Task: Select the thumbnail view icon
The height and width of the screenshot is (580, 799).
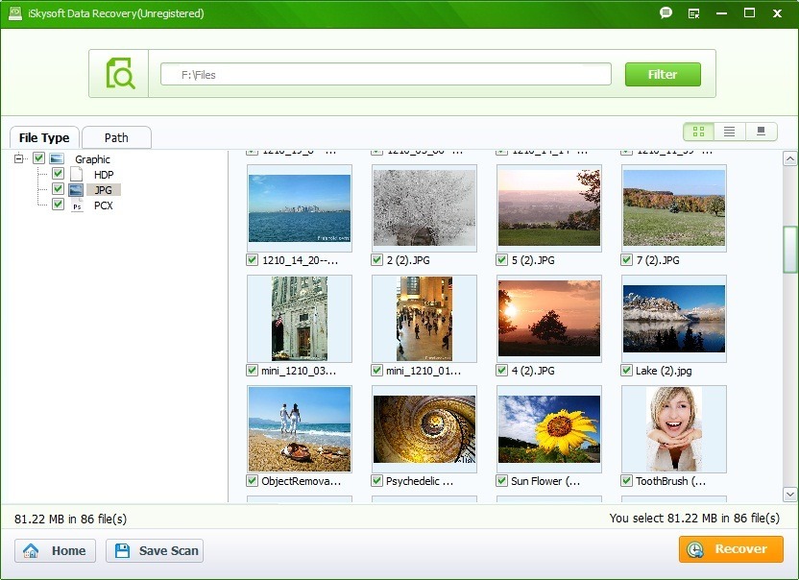Action: (x=697, y=132)
